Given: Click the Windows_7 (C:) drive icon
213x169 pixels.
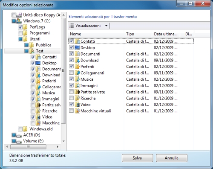Looking at the screenshot, I should coord(19,21).
